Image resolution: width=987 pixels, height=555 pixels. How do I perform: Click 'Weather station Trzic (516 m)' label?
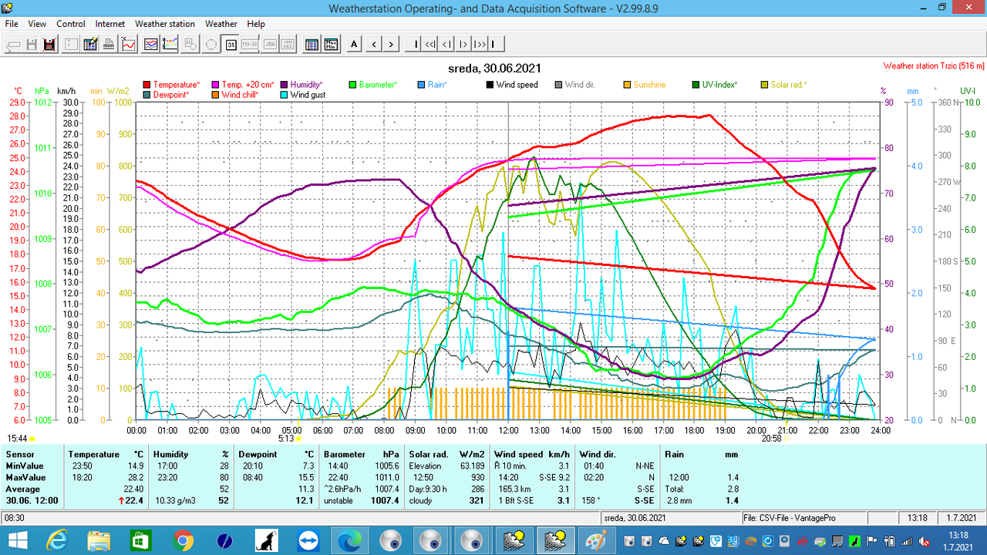coord(933,67)
